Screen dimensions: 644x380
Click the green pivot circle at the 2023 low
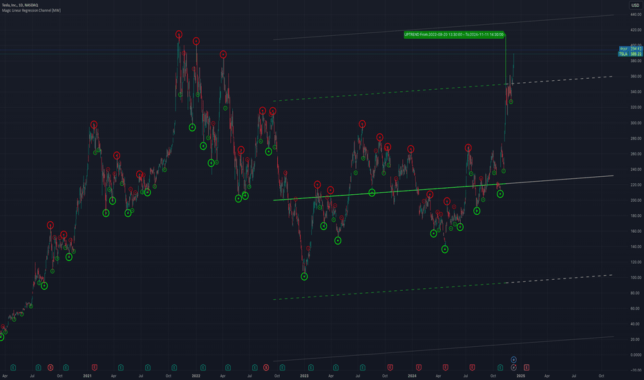[x=304, y=276]
